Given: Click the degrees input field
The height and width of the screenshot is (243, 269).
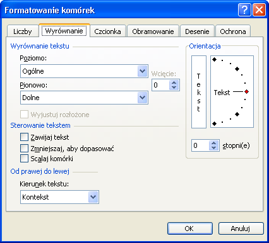Looking at the screenshot, I should 200,145.
